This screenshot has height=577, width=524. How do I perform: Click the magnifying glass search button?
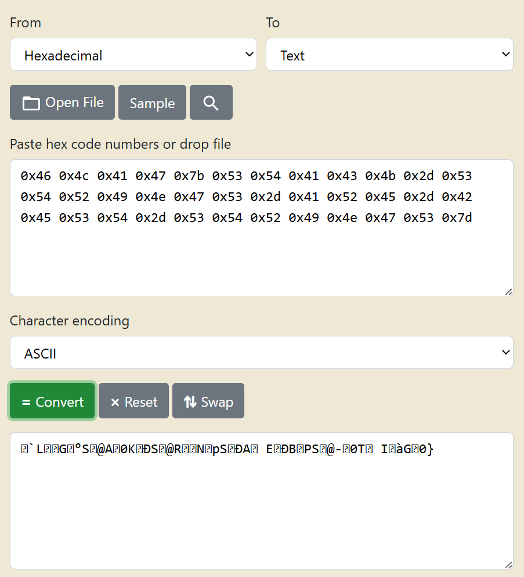click(x=211, y=103)
